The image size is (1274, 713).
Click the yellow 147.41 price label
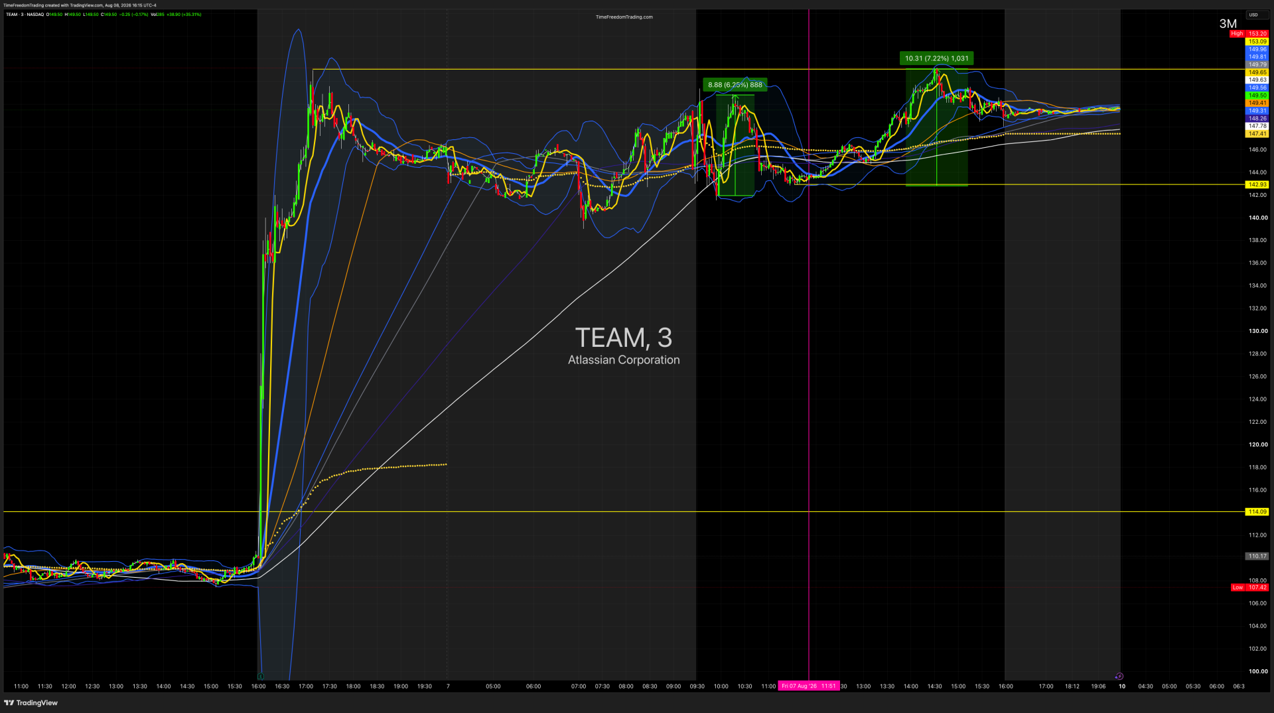pyautogui.click(x=1257, y=134)
